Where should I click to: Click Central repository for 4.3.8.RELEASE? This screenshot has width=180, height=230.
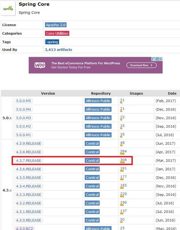pos(92,152)
